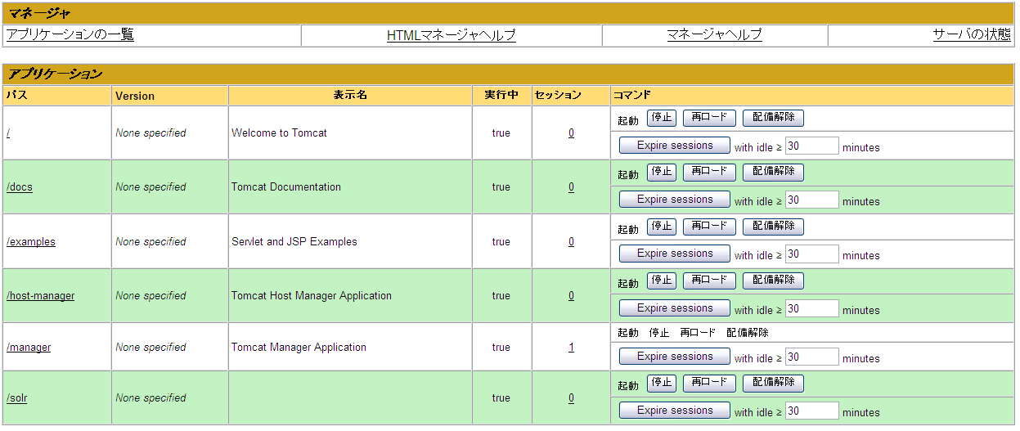View session count for /docs
The height and width of the screenshot is (431, 1020).
[x=572, y=187]
